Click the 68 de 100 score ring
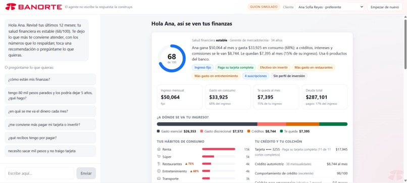407x183 pixels. pos(172,59)
